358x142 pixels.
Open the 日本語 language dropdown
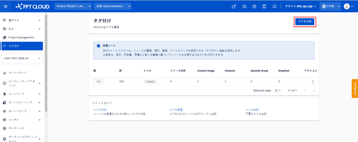pyautogui.click(x=330, y=6)
